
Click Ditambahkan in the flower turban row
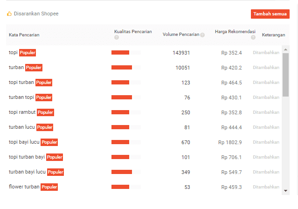(x=266, y=187)
